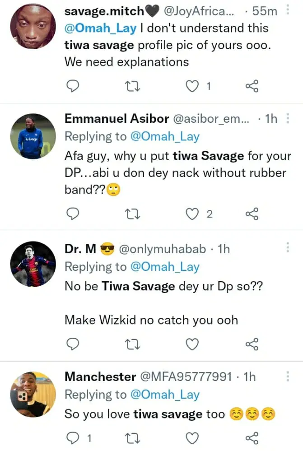Viewport: 303px width, 451px height.
Task: View Emmanuel Asibor's profile picture
Action: point(33,136)
